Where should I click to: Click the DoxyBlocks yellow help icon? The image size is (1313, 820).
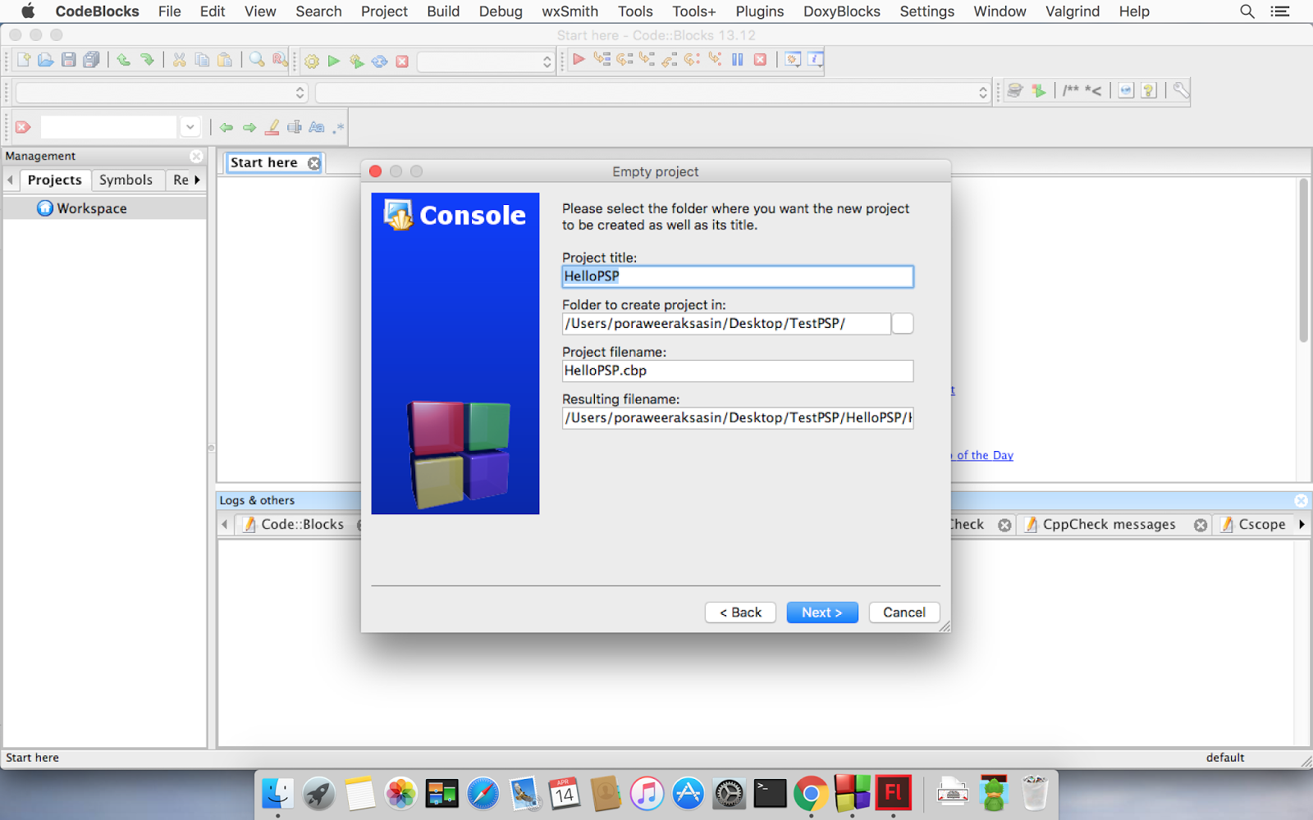click(x=1149, y=90)
